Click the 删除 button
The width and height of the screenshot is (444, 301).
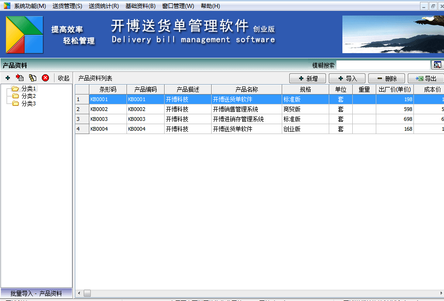387,79
